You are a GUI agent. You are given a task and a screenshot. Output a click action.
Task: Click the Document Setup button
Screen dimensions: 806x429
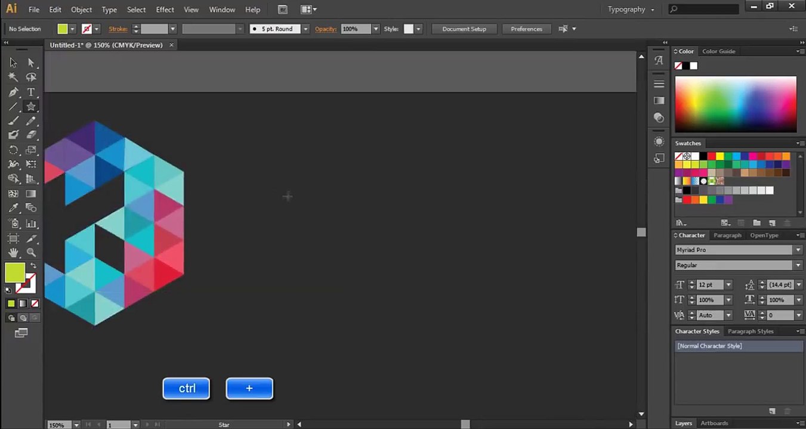click(x=464, y=29)
